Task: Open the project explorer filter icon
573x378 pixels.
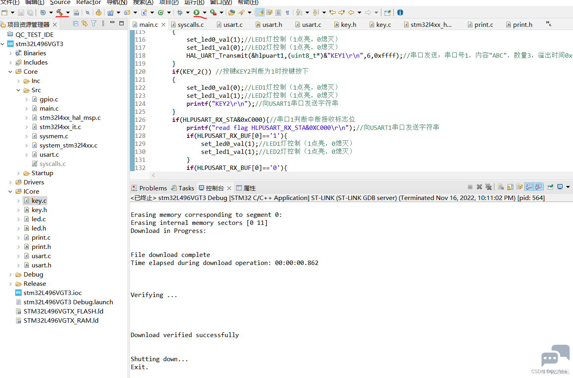Action: pos(94,24)
